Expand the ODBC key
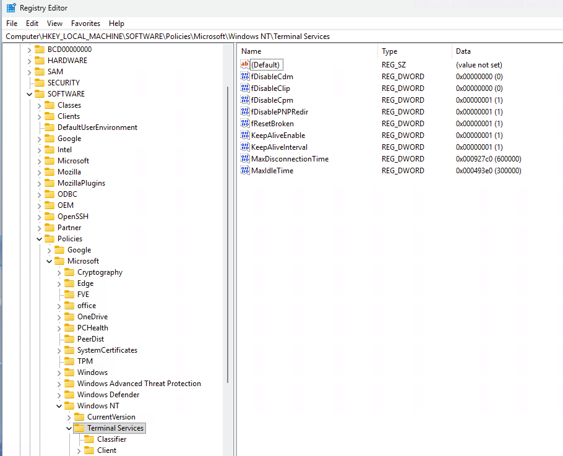The height and width of the screenshot is (456, 563). (39, 195)
